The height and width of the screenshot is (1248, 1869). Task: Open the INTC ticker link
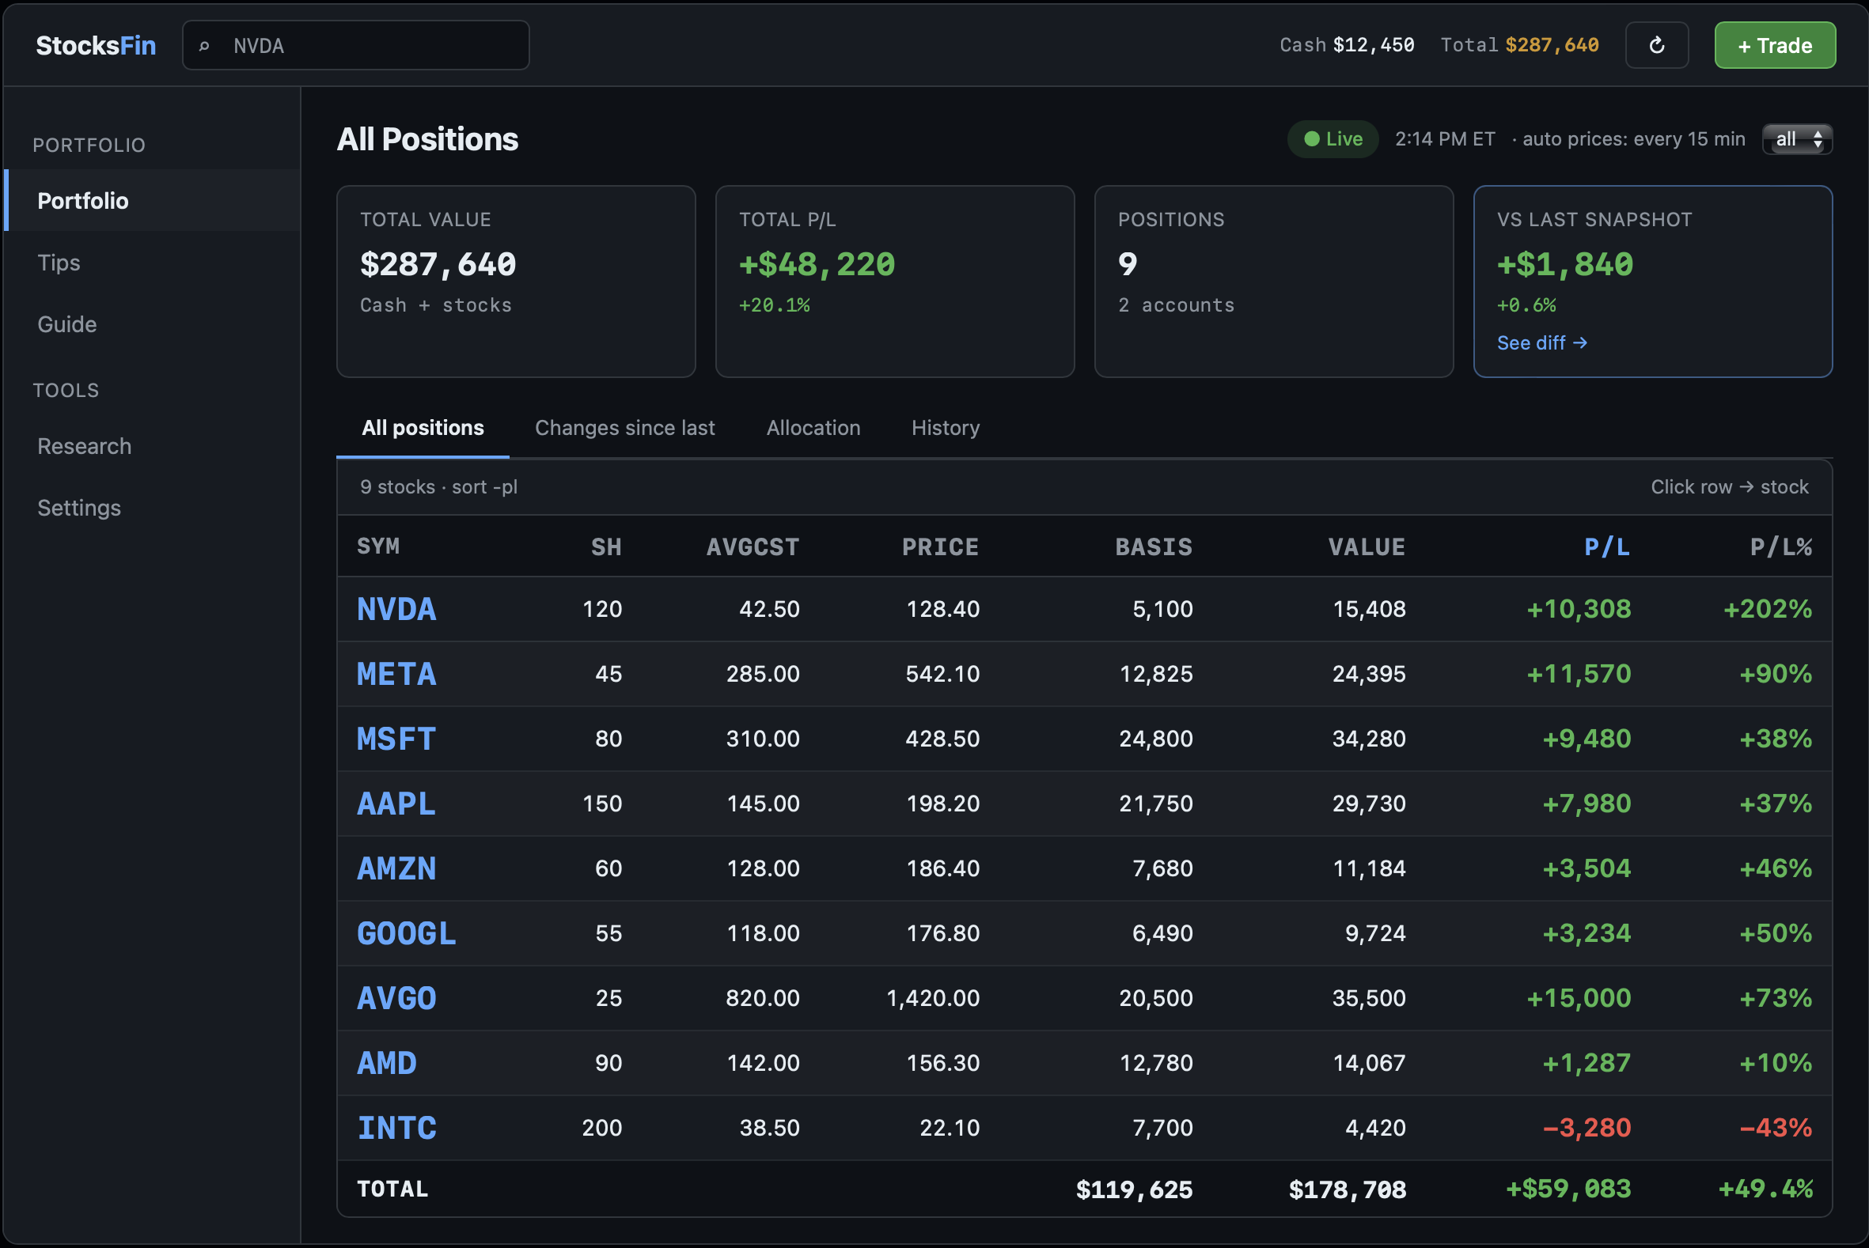coord(396,1128)
